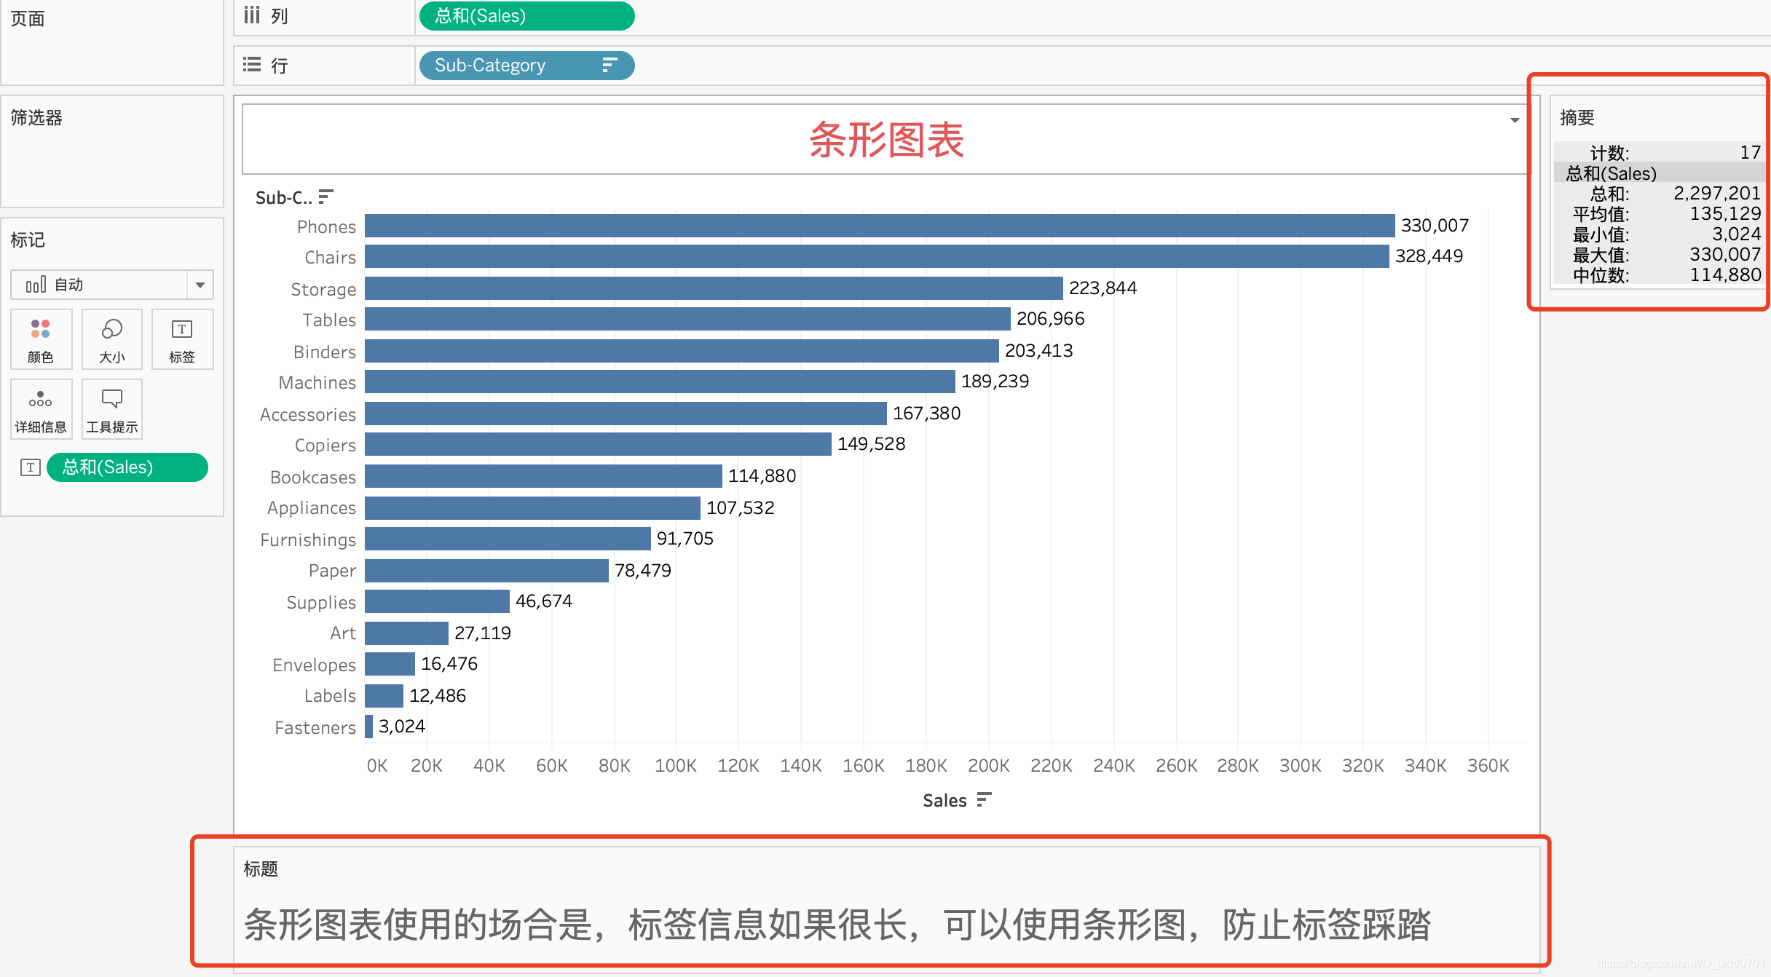
Task: Click the Labels bar
Action: (384, 696)
